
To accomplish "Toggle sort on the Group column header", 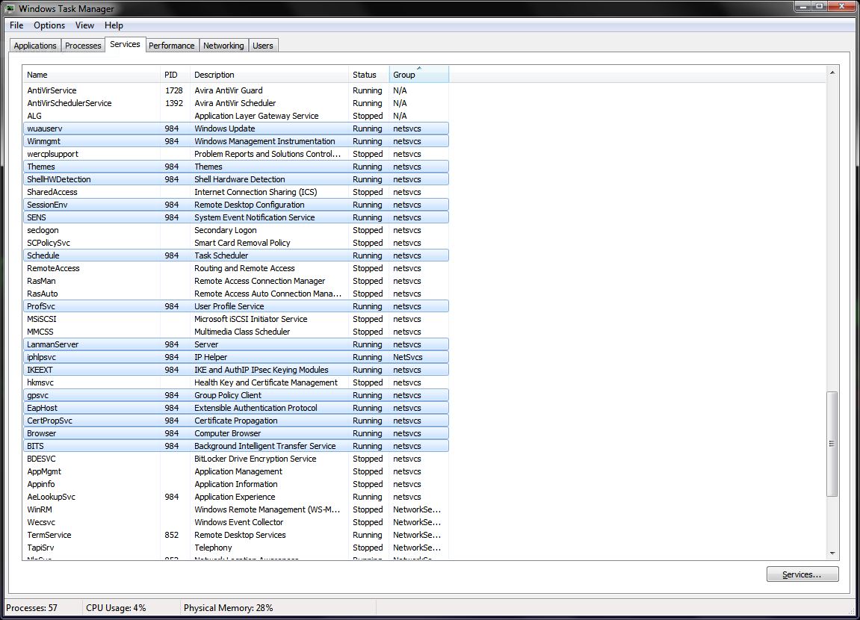I will click(418, 75).
